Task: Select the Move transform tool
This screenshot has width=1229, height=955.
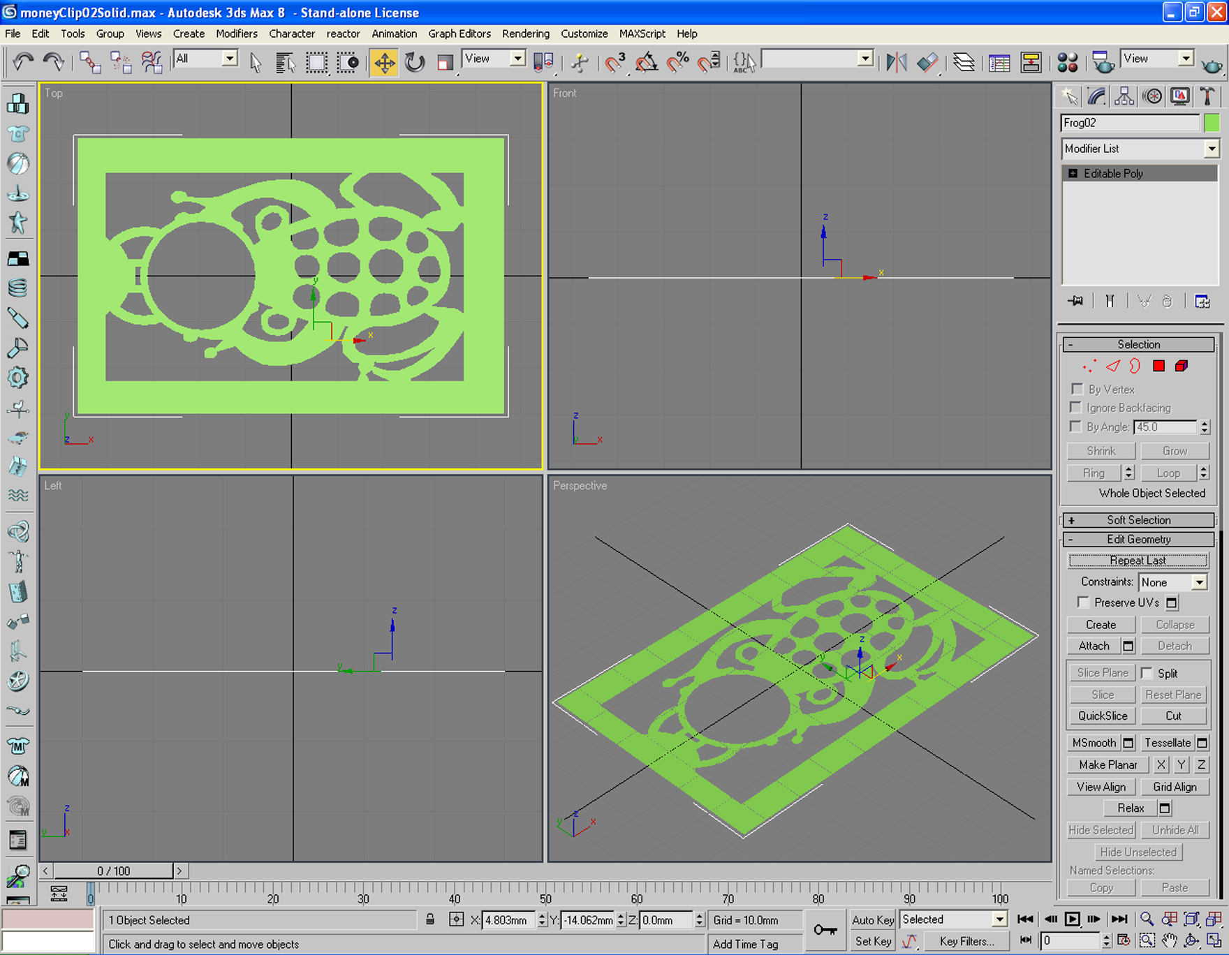Action: click(384, 63)
